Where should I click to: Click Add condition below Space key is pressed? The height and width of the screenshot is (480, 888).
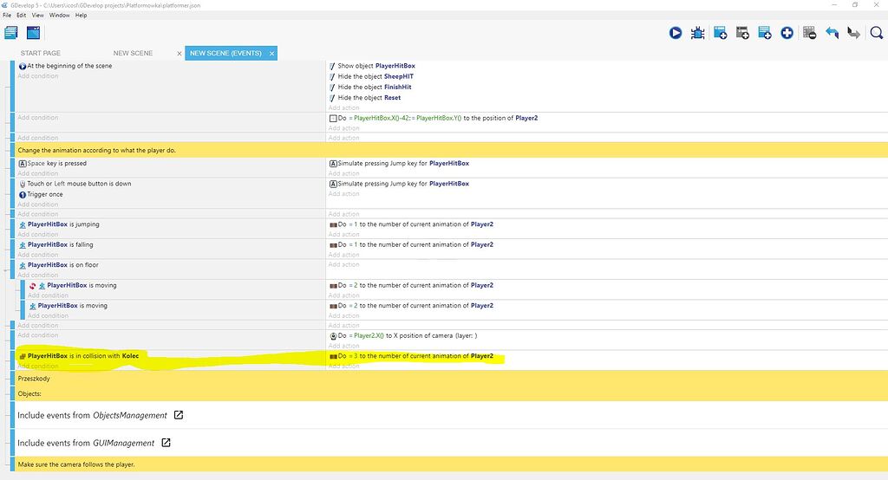coord(38,173)
